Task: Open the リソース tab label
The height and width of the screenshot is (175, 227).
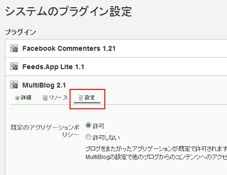Action: [x=58, y=98]
